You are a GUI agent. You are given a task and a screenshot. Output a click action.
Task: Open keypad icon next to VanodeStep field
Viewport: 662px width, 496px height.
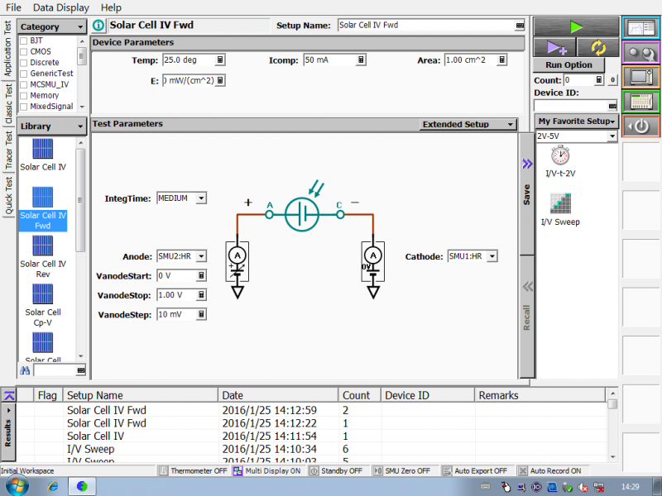tap(201, 314)
